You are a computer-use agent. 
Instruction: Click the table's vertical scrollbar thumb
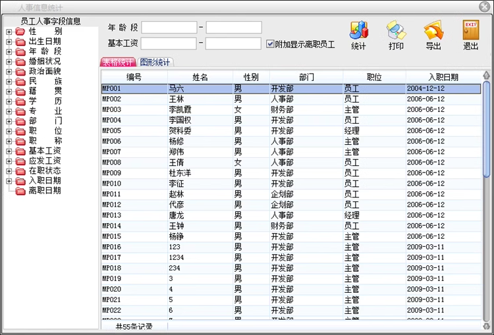pos(487,129)
